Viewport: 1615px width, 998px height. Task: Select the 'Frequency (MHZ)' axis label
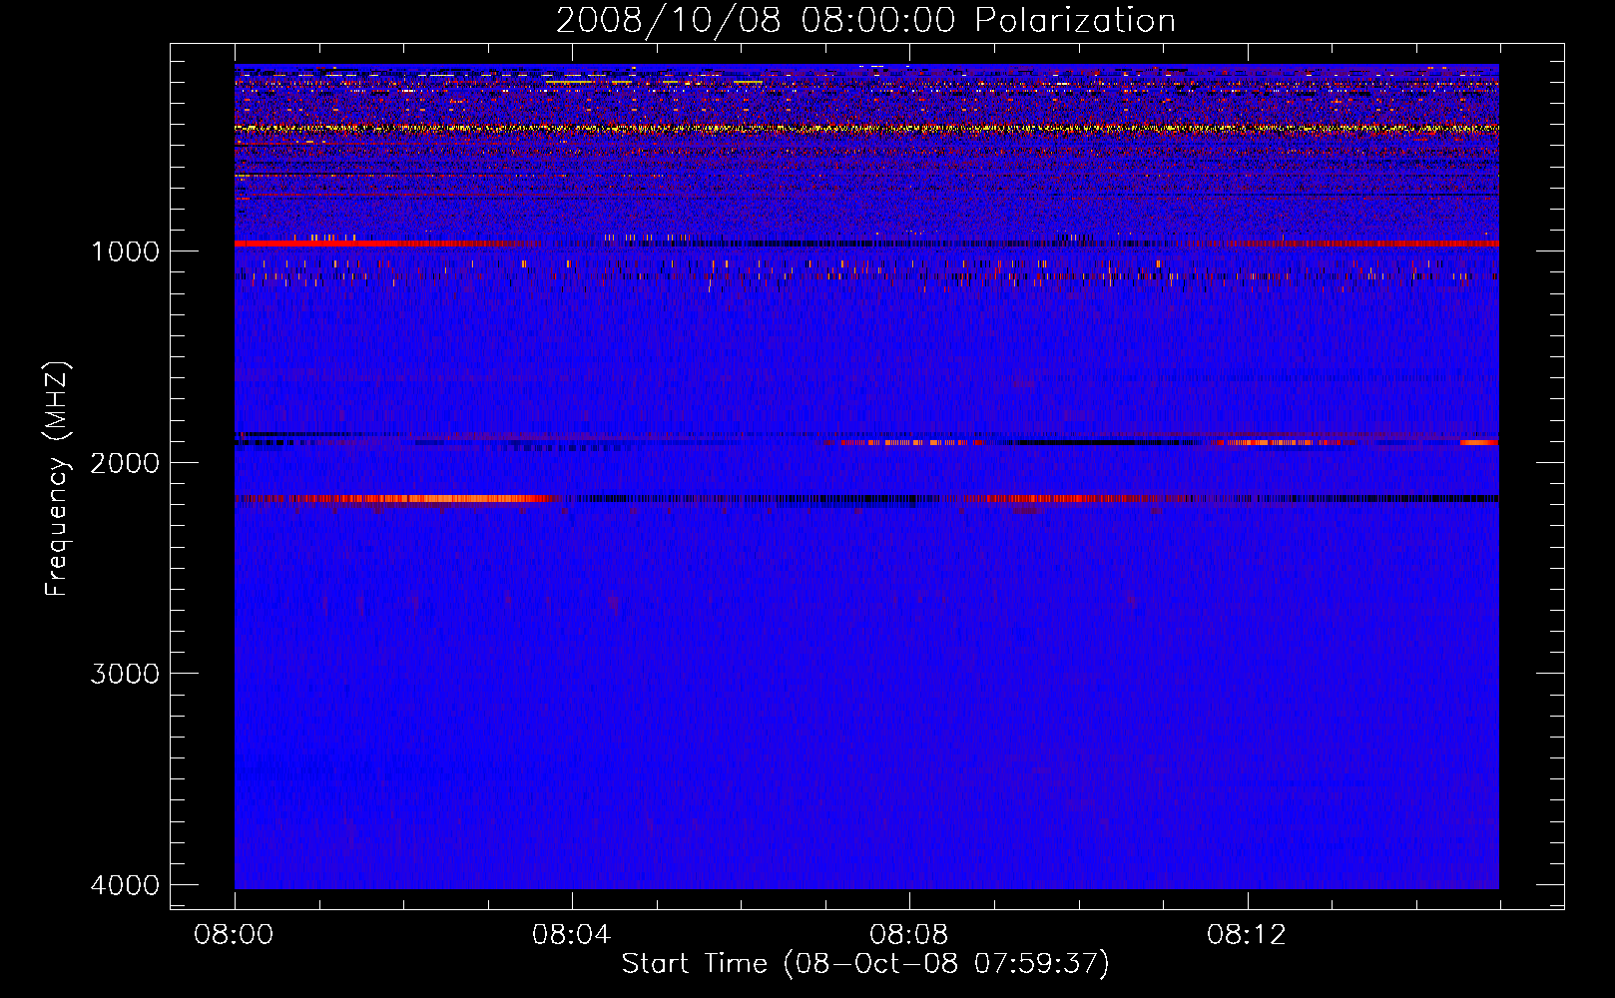tap(57, 479)
